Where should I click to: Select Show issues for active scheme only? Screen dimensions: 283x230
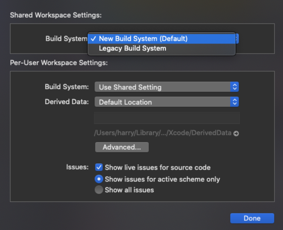point(99,179)
